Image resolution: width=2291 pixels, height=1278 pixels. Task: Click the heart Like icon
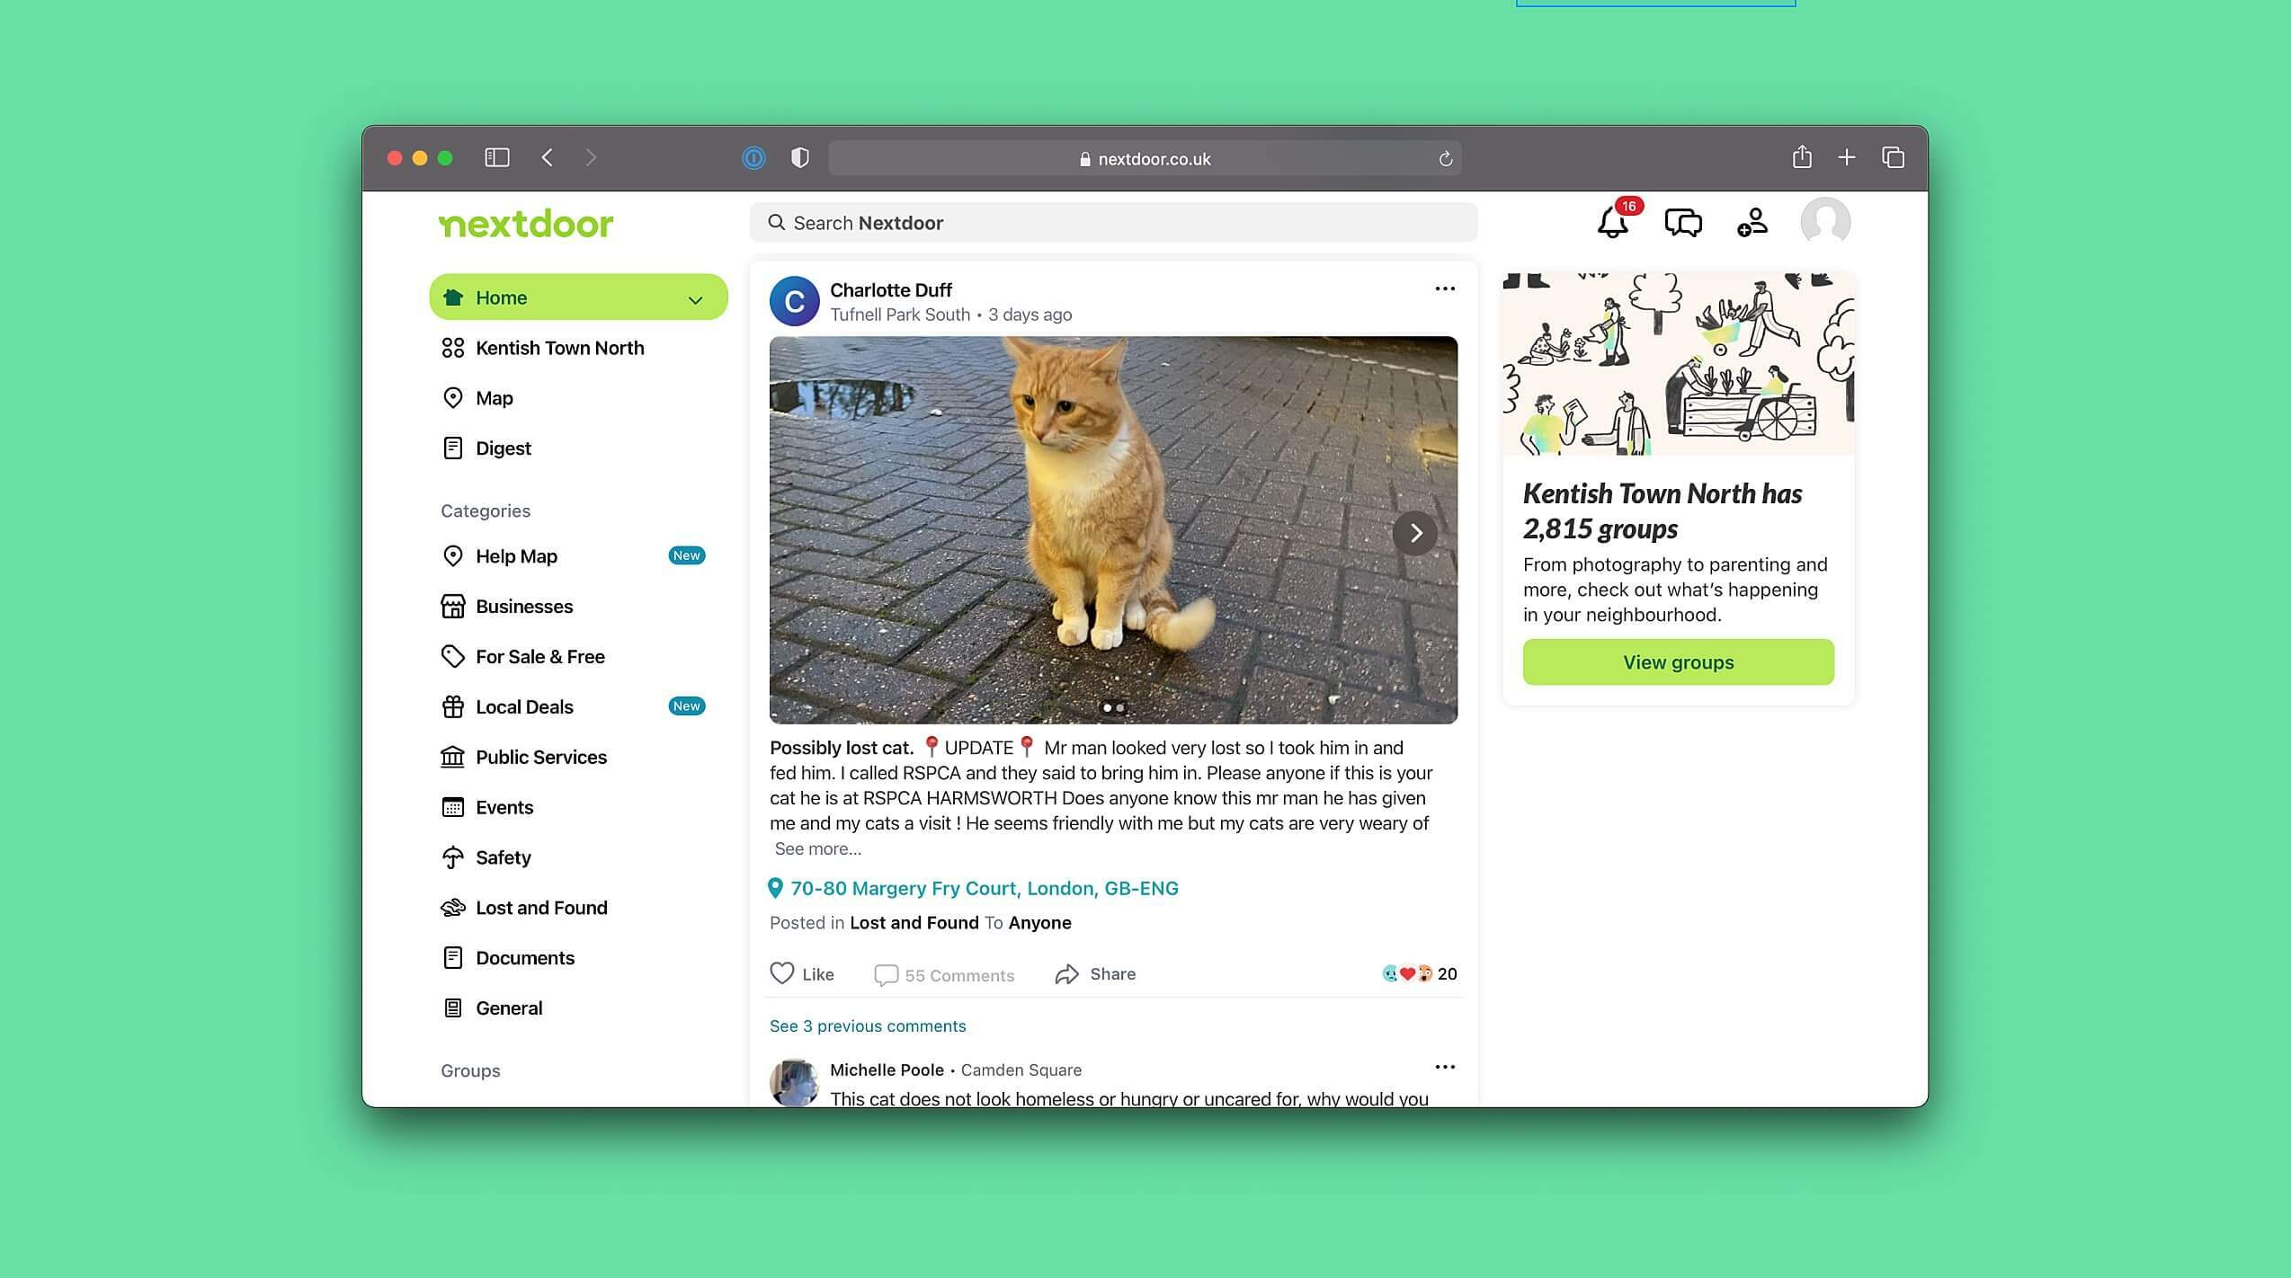pos(782,973)
